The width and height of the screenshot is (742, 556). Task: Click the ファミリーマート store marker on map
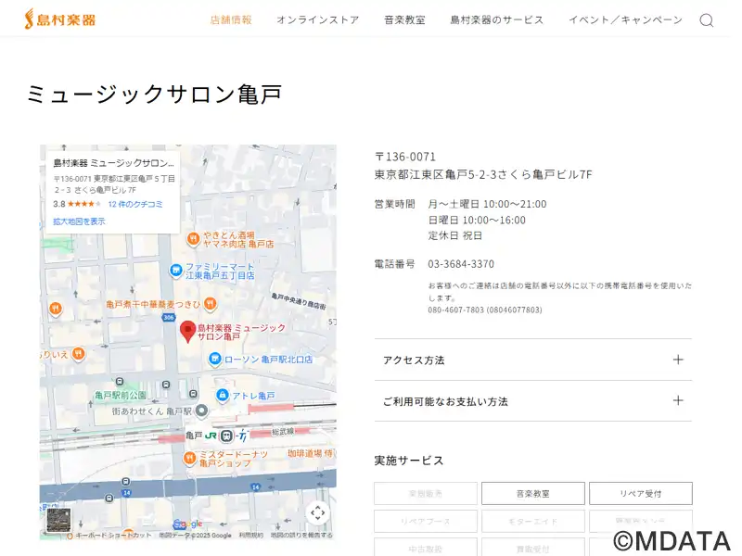coord(175,270)
